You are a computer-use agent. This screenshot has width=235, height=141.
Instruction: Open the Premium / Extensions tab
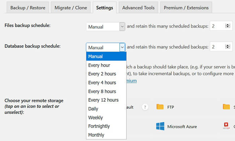pyautogui.click(x=186, y=8)
